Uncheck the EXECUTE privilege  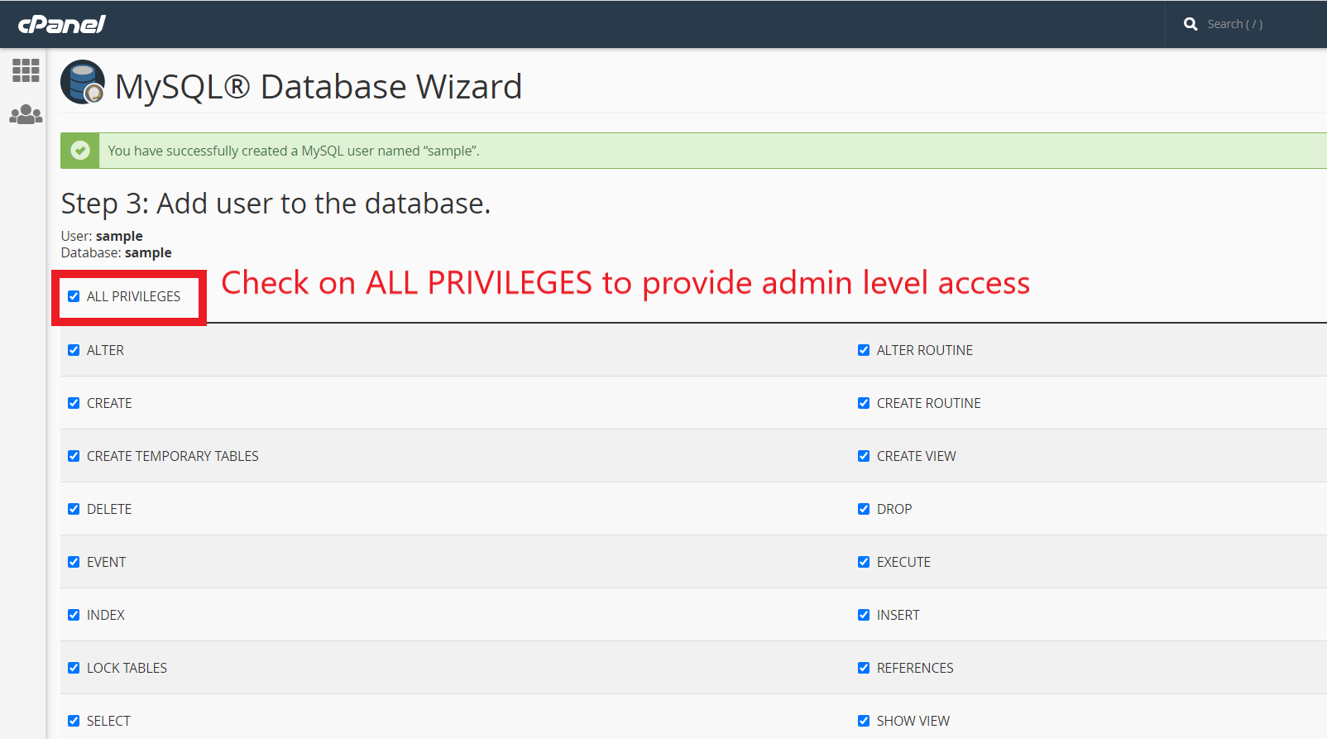click(864, 562)
